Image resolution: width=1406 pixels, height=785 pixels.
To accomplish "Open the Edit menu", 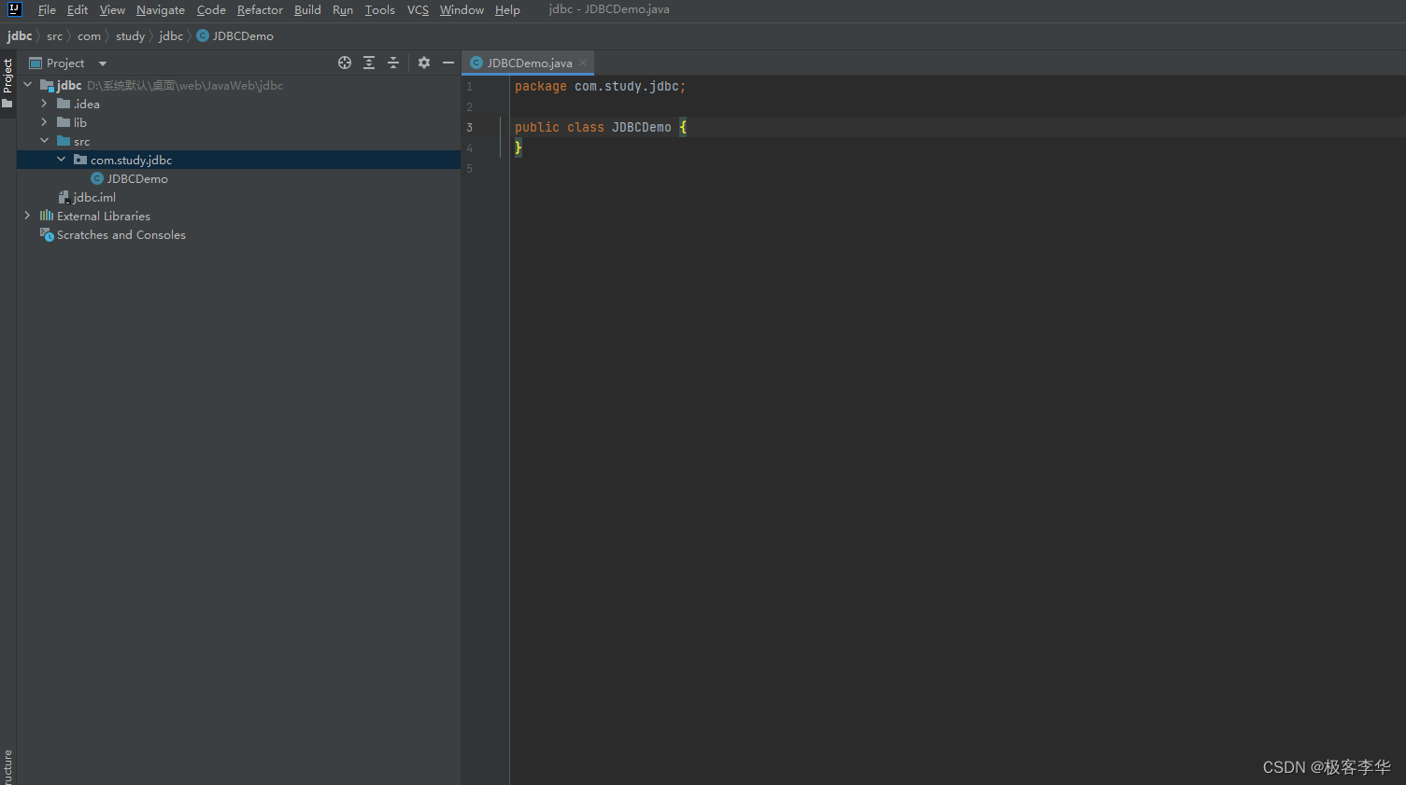I will [x=78, y=9].
